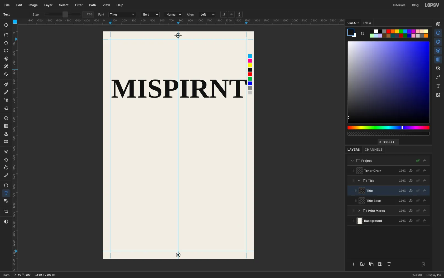Open the Filter menu
Viewport: 444px width, 278px height.
point(79,5)
